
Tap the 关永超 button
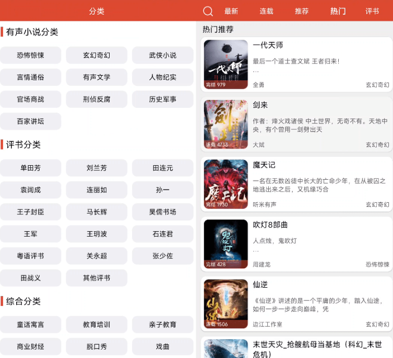pos(97,256)
